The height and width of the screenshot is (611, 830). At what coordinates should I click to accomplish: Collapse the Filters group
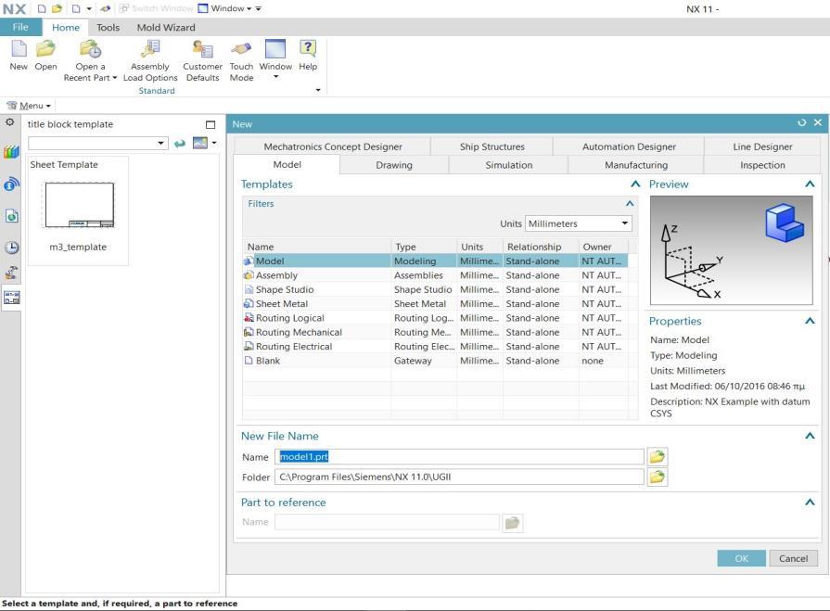630,204
